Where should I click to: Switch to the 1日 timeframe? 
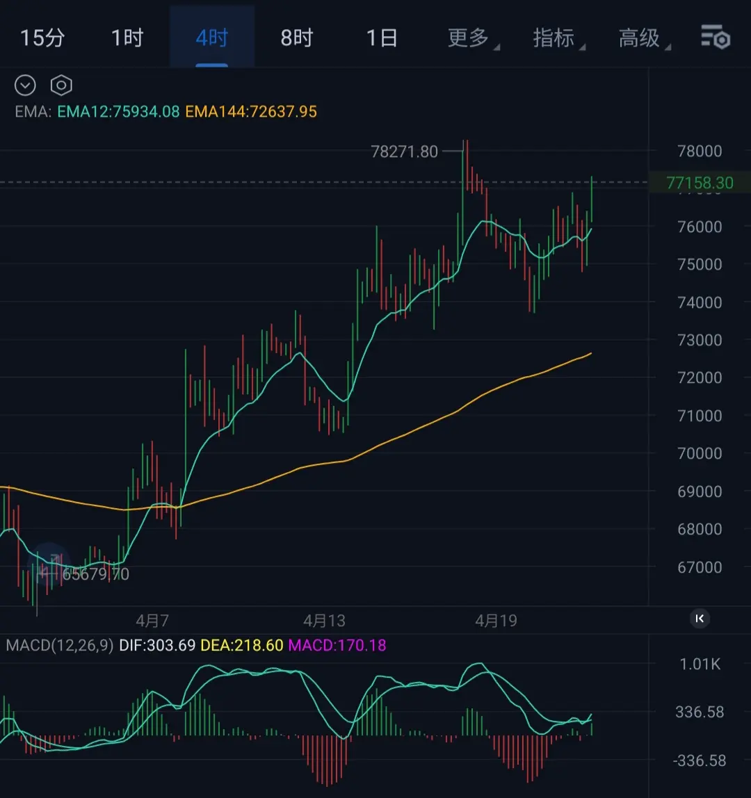pyautogui.click(x=382, y=38)
